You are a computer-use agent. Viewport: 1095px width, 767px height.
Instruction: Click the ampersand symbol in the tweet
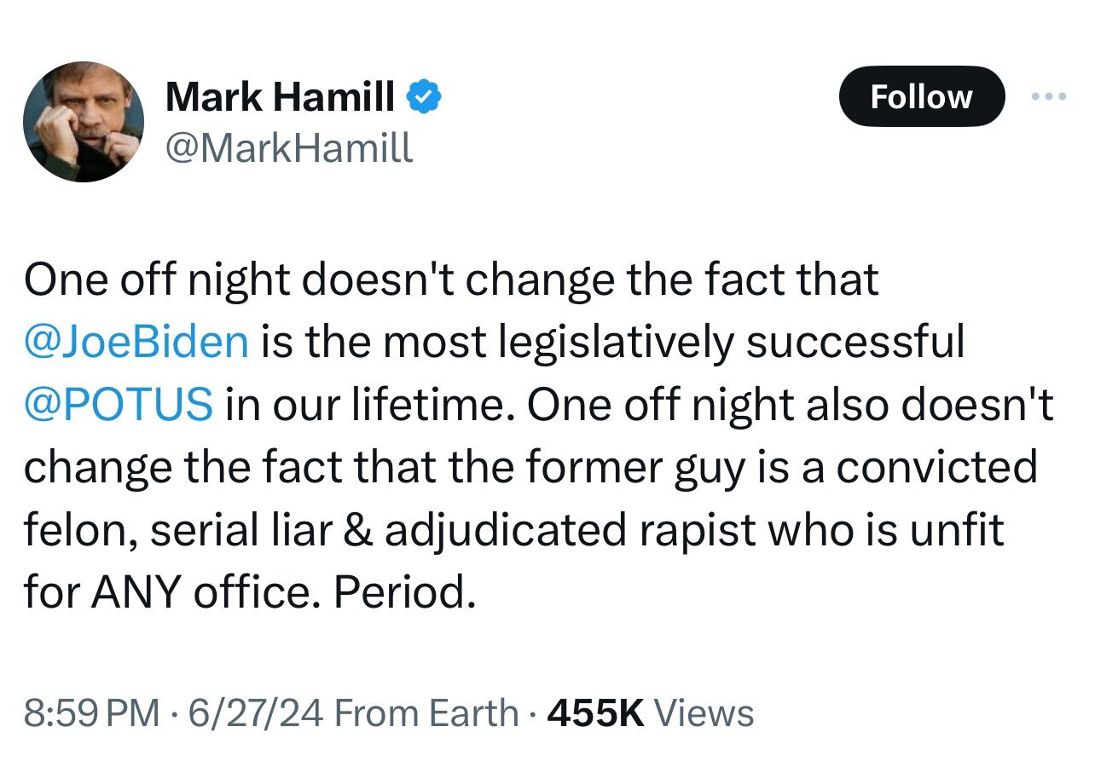point(355,530)
